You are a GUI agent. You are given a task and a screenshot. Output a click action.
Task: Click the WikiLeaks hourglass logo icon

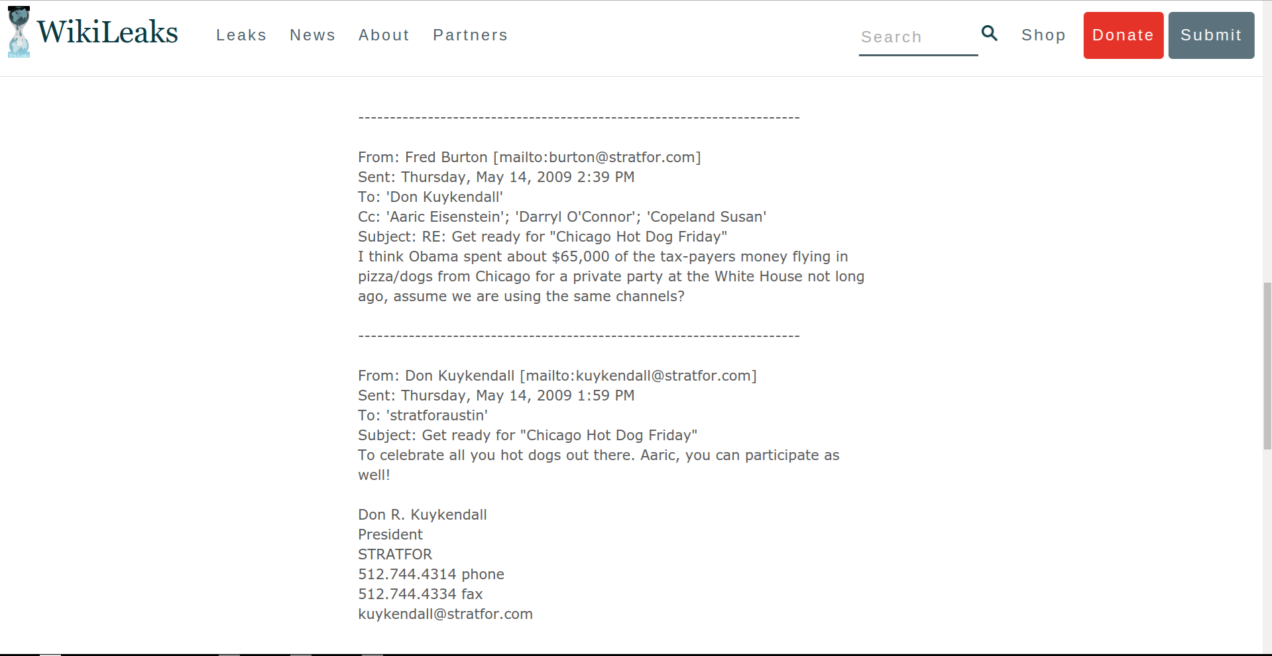[19, 32]
